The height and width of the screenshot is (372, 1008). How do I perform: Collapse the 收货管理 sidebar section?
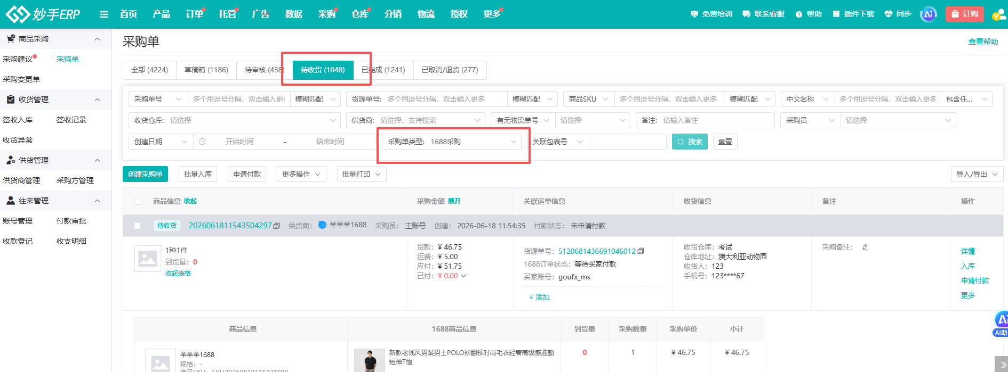point(97,100)
